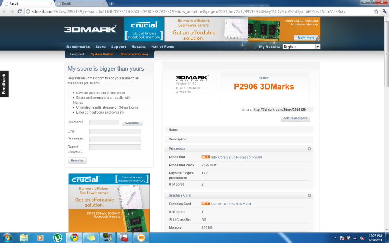Click GET IT badge next to Processor
The width and height of the screenshot is (389, 243).
click(206, 157)
